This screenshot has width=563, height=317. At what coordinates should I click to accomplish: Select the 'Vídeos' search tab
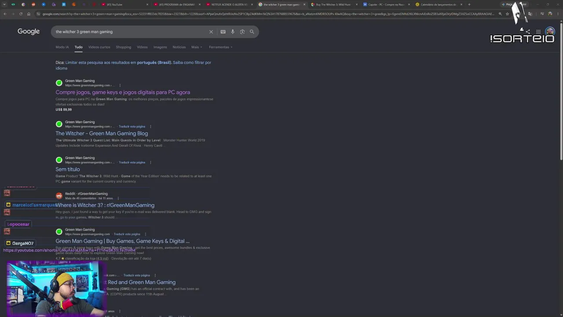point(142,47)
